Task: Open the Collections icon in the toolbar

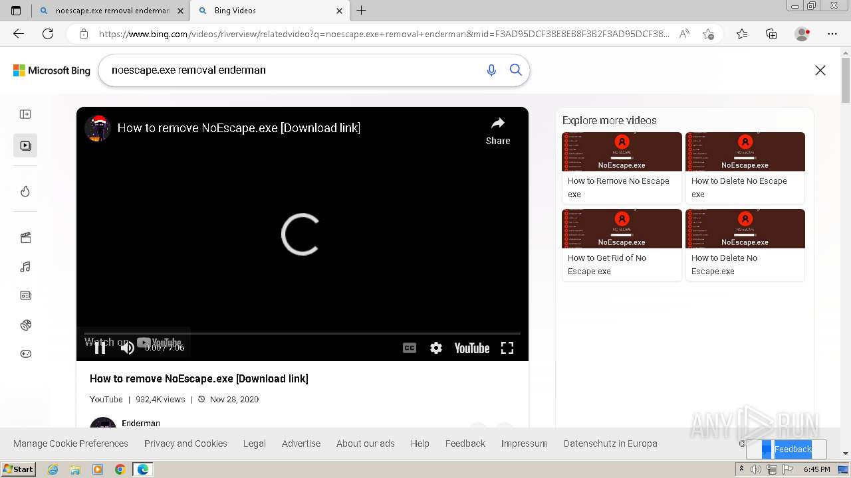Action: click(x=771, y=34)
